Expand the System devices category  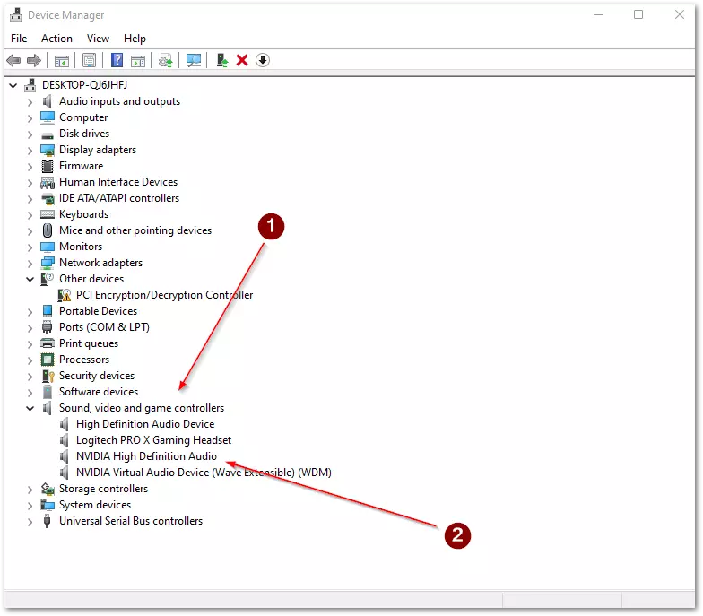[x=30, y=506]
